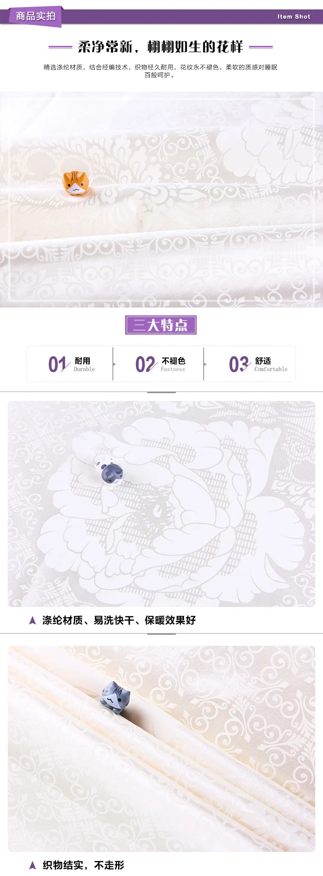Image resolution: width=323 pixels, height=876 pixels.
Task: Click the 03 number graphic
Action: [239, 364]
